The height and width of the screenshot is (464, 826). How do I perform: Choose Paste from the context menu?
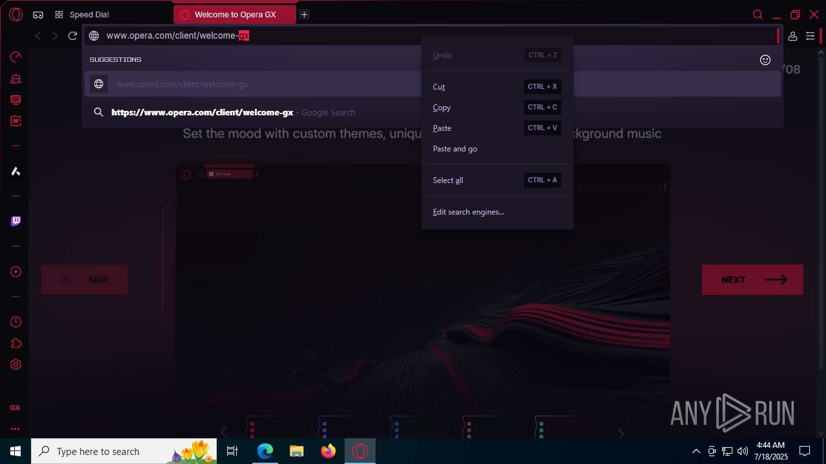tap(497, 128)
